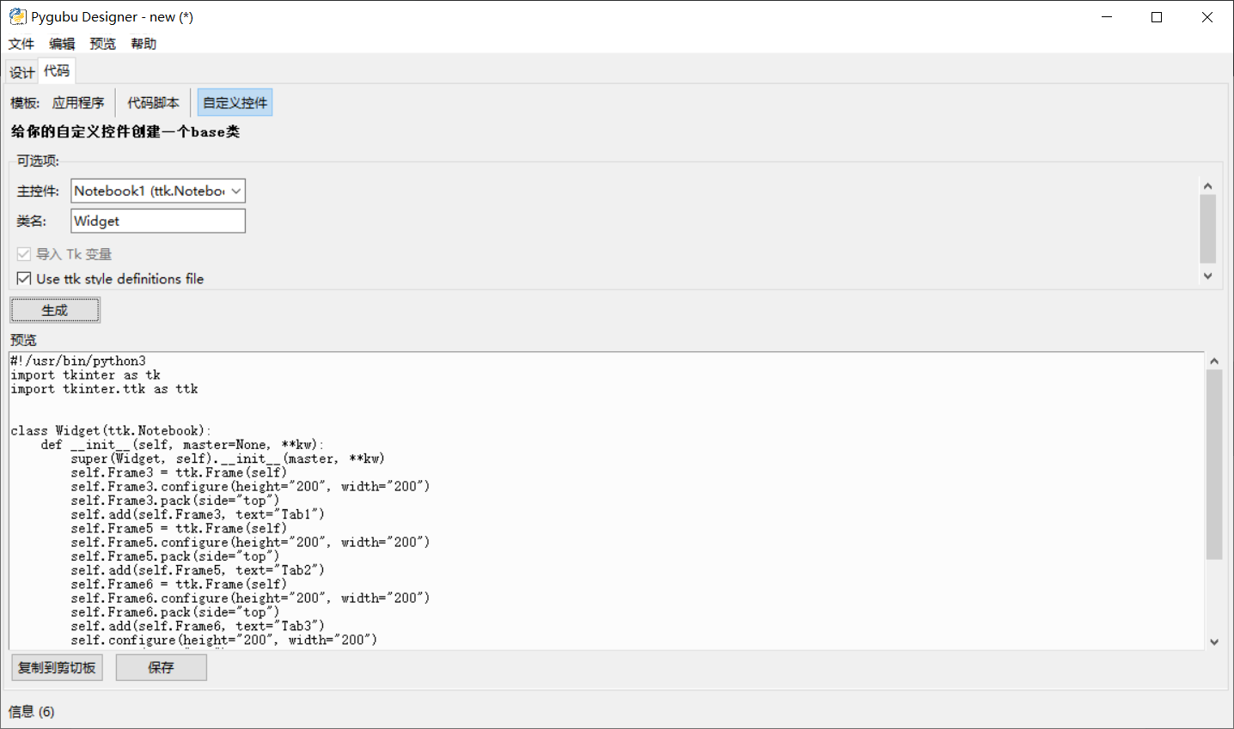Select the 自定义控件 template
Screen dimensions: 1234x729
(235, 103)
